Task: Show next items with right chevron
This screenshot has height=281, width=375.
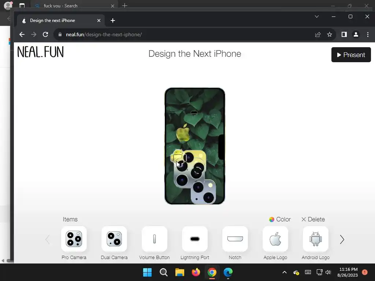Action: coord(342,239)
